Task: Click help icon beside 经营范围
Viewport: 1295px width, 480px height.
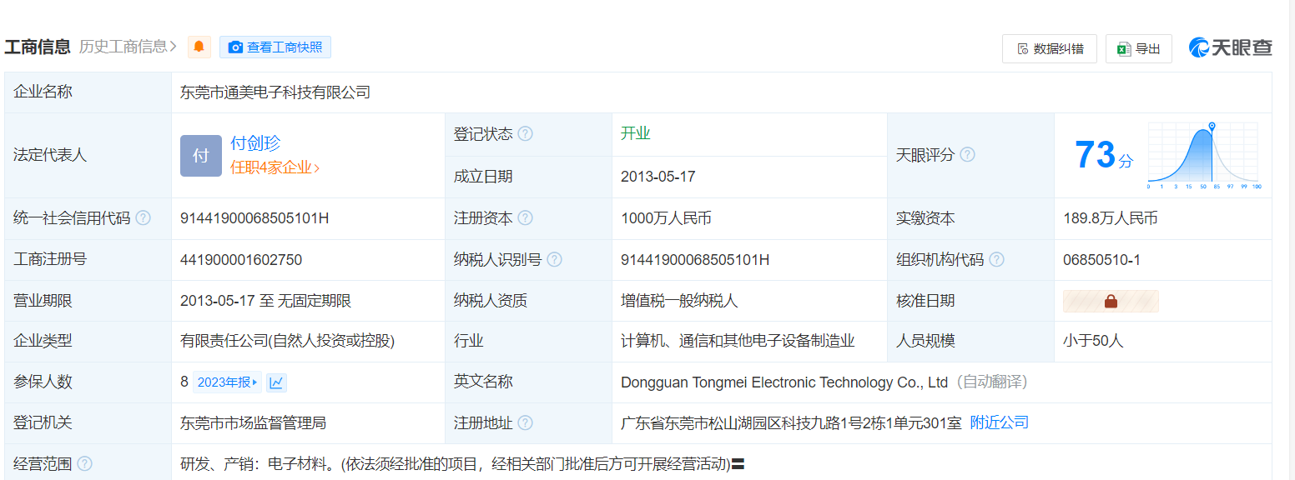Action: [x=84, y=464]
